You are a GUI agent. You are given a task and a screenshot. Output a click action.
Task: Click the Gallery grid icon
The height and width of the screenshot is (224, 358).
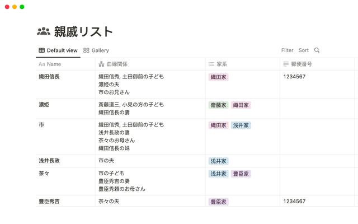tap(86, 50)
